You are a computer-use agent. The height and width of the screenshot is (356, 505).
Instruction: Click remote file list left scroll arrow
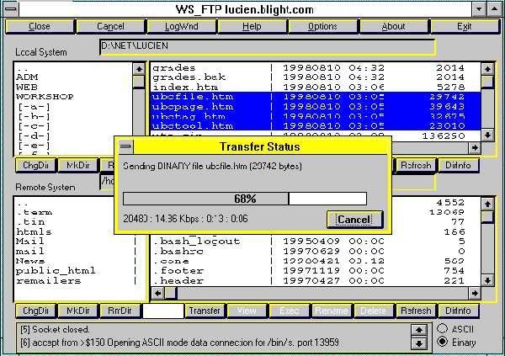157,293
